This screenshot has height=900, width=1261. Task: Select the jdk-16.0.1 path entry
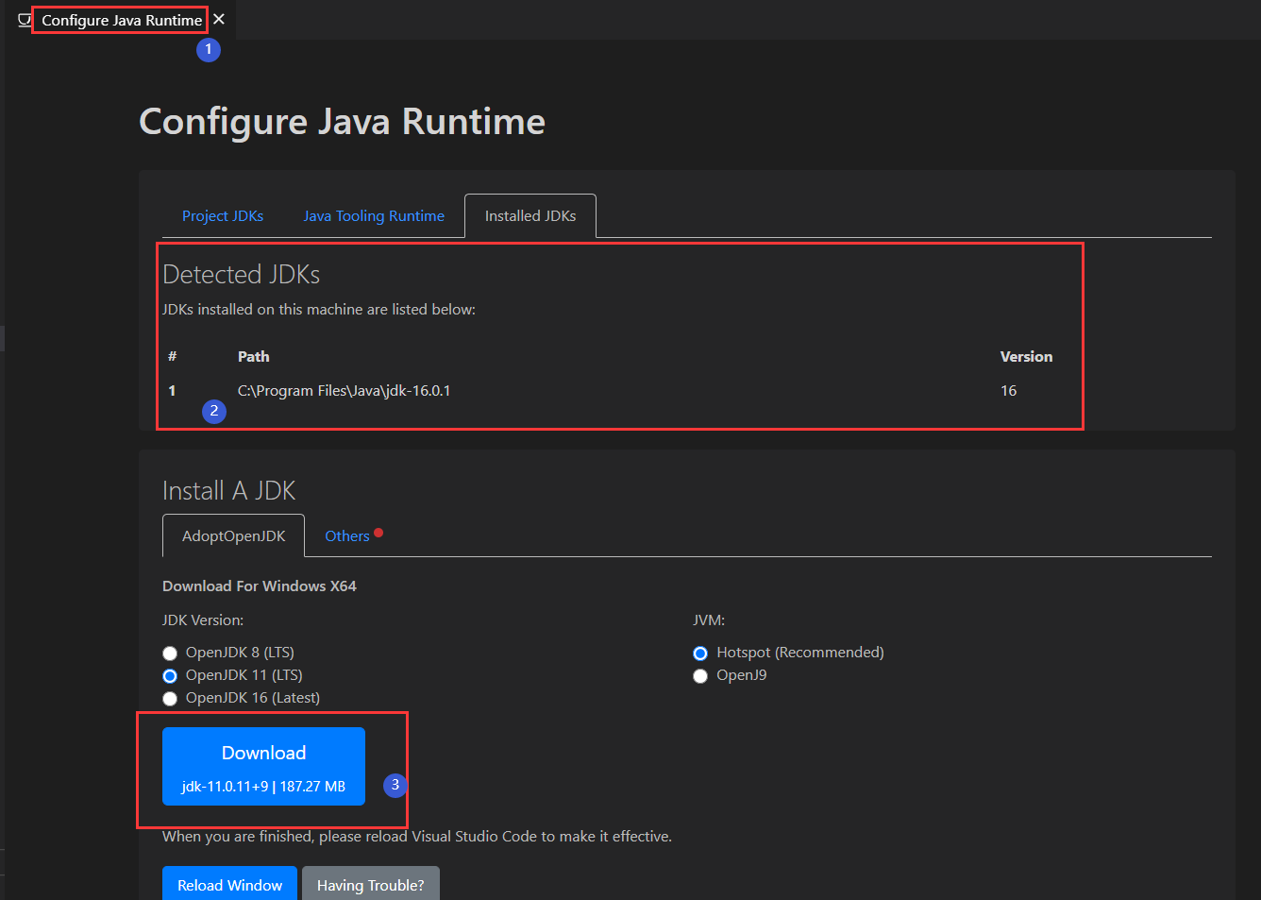(x=342, y=390)
